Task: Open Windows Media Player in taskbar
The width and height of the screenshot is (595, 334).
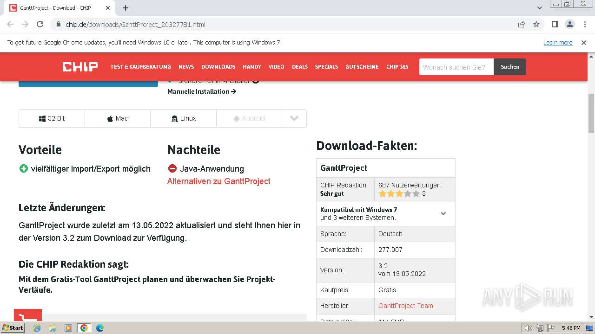Action: click(68, 328)
